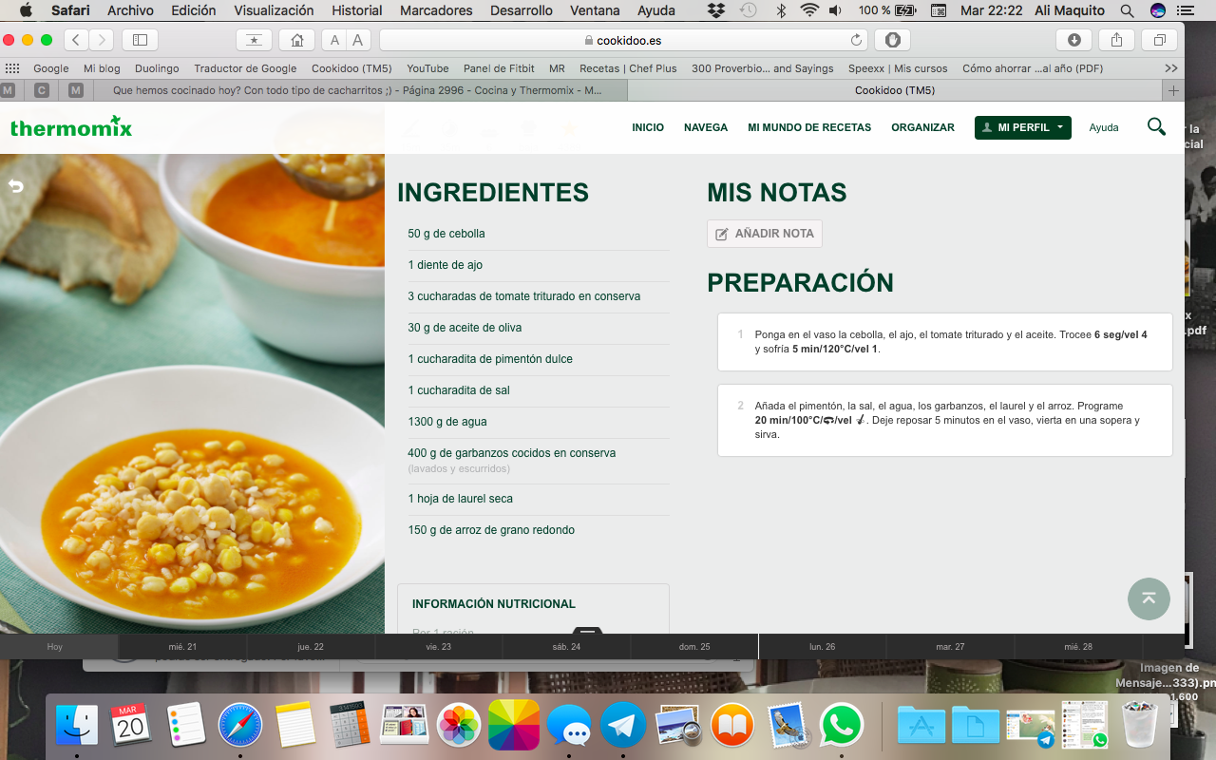The width and height of the screenshot is (1216, 760).
Task: Open the Duolingo bookmark
Action: click(x=157, y=68)
